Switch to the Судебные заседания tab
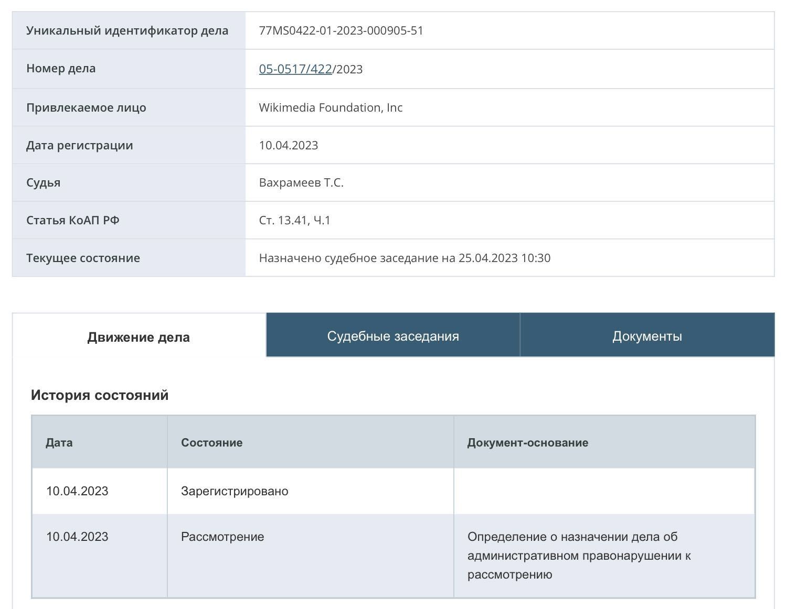This screenshot has width=786, height=609. click(393, 336)
